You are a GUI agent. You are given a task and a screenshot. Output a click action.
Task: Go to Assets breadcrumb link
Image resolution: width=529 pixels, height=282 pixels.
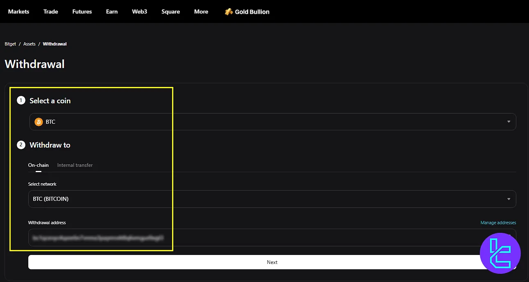coord(30,44)
